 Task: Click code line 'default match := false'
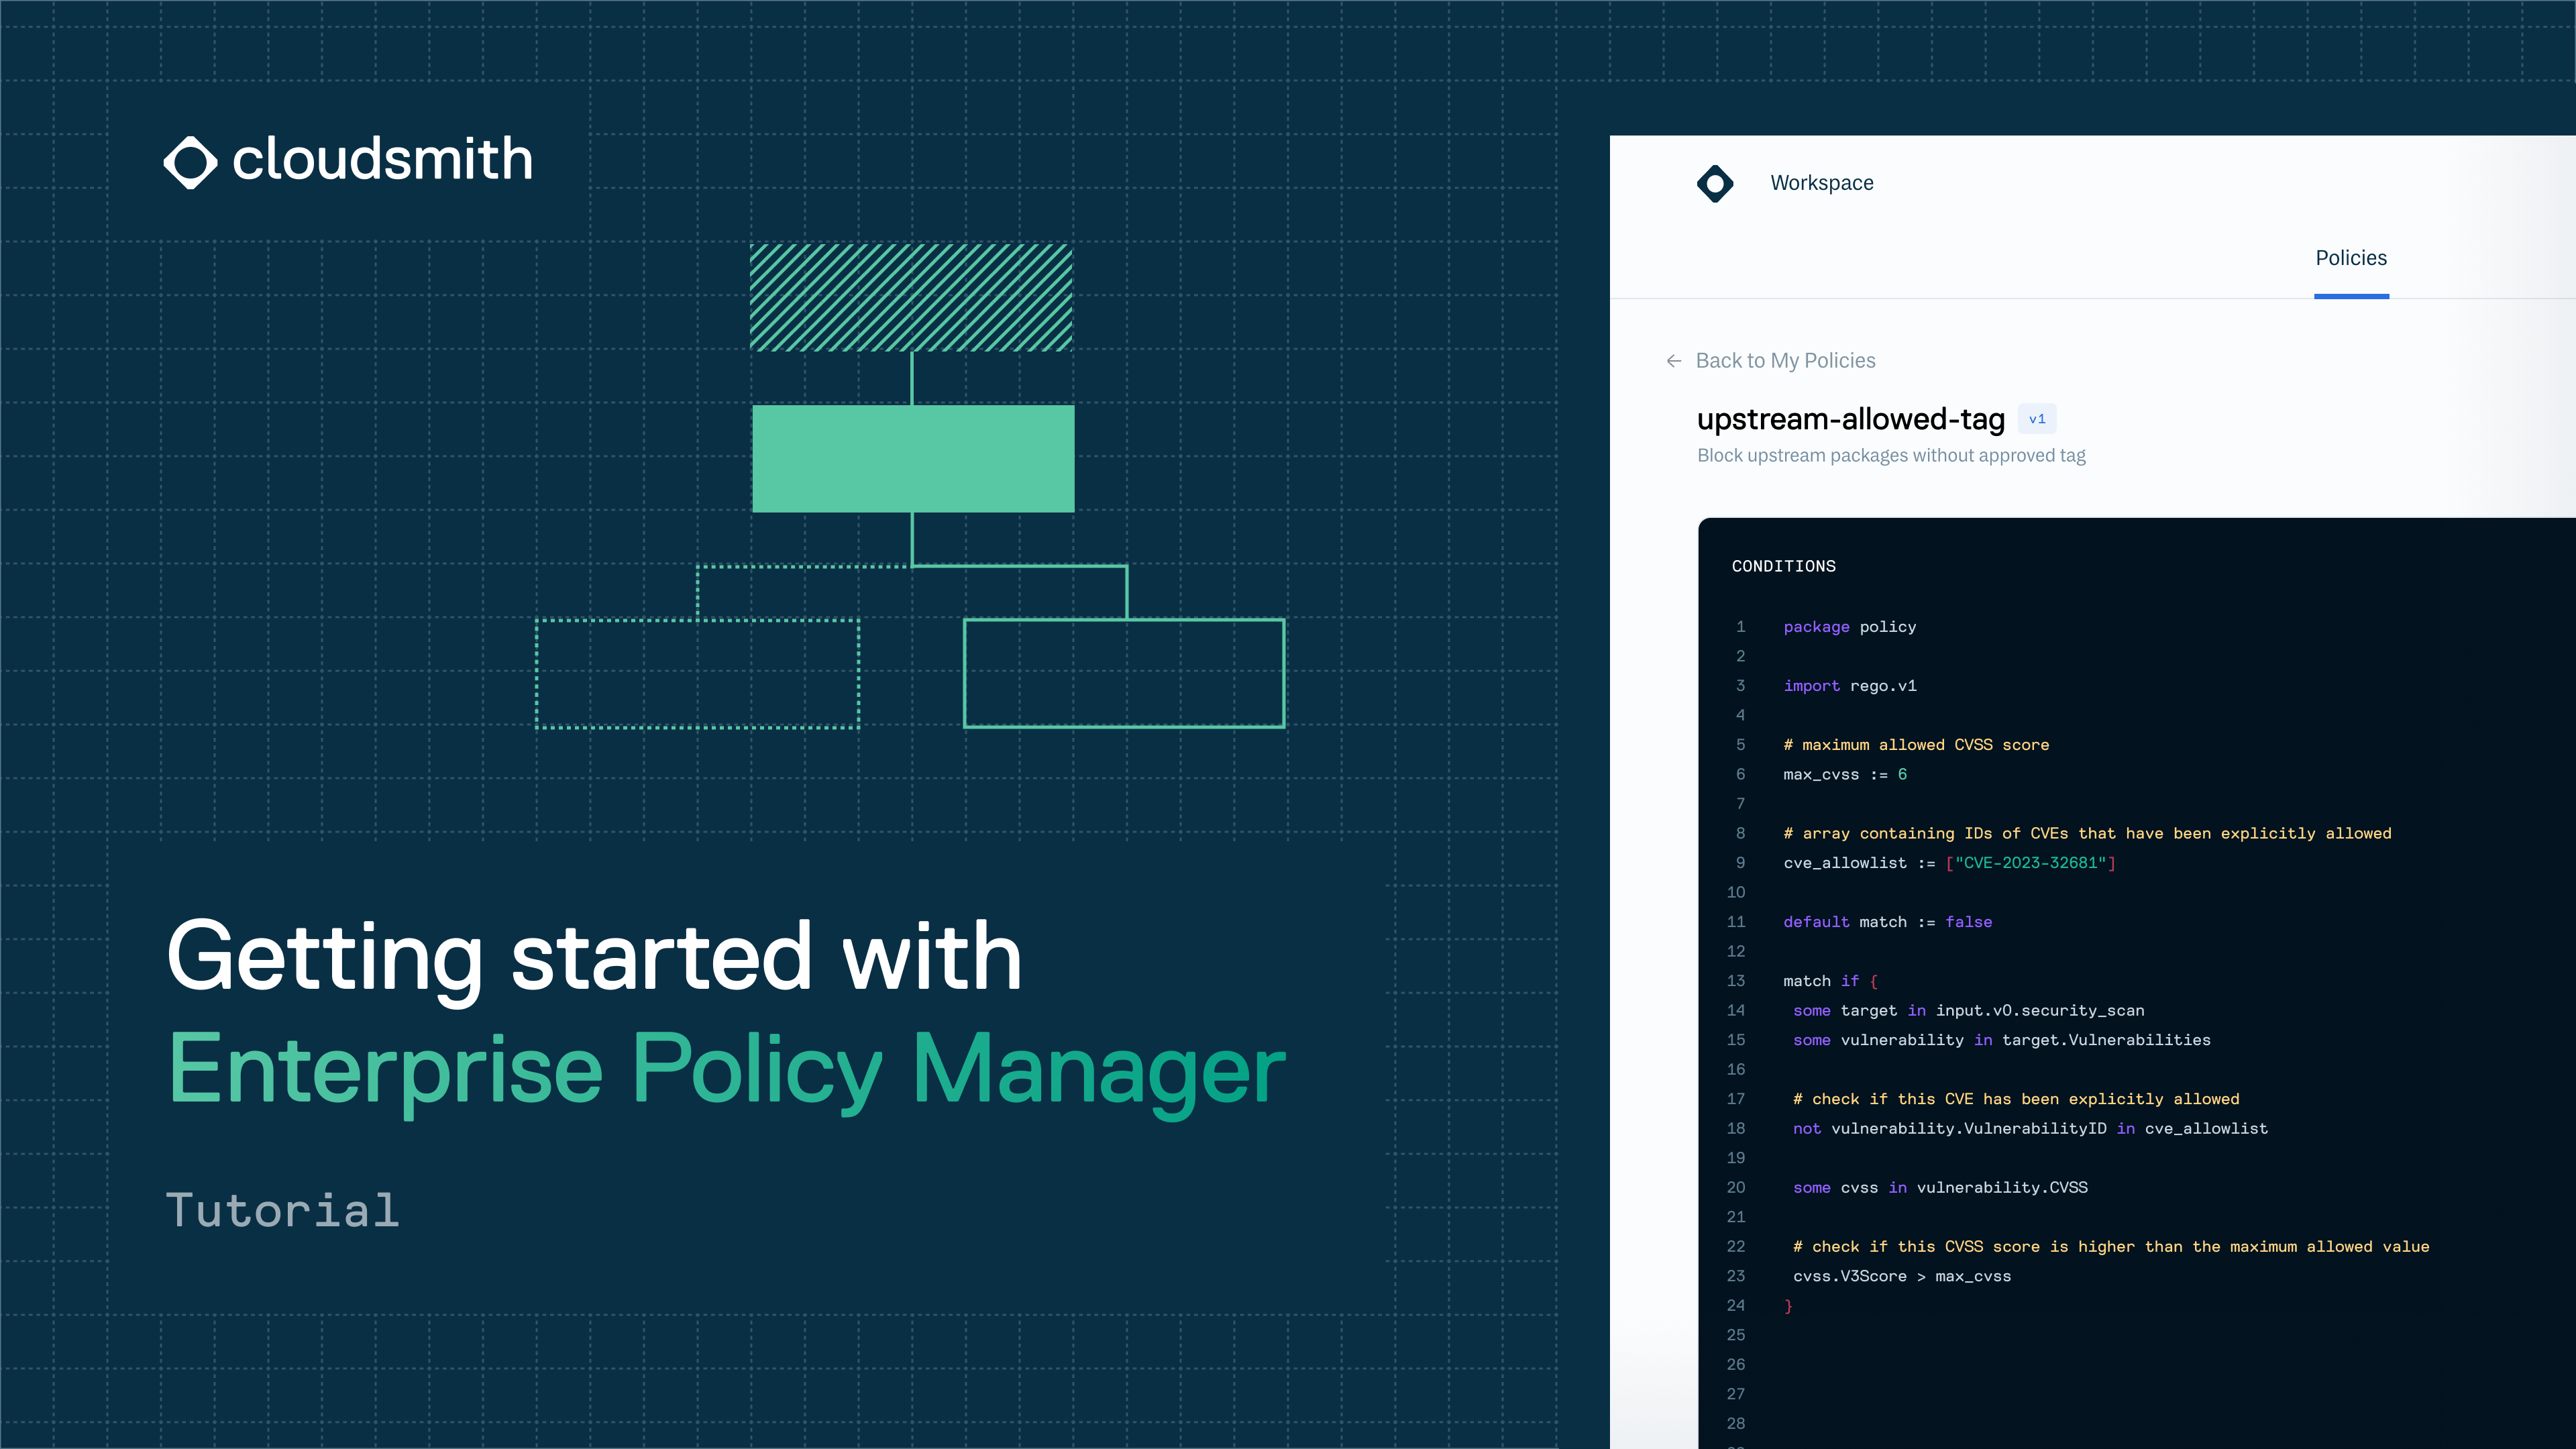click(x=1888, y=922)
